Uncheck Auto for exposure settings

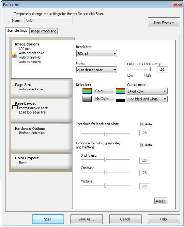coord(142,145)
